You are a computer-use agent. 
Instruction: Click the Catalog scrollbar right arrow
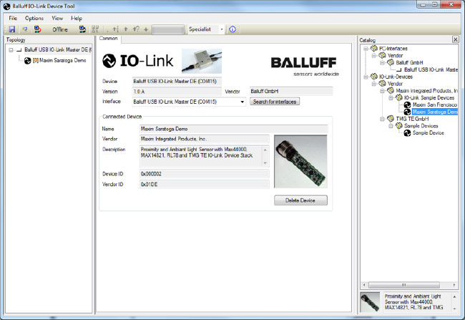pyautogui.click(x=454, y=285)
